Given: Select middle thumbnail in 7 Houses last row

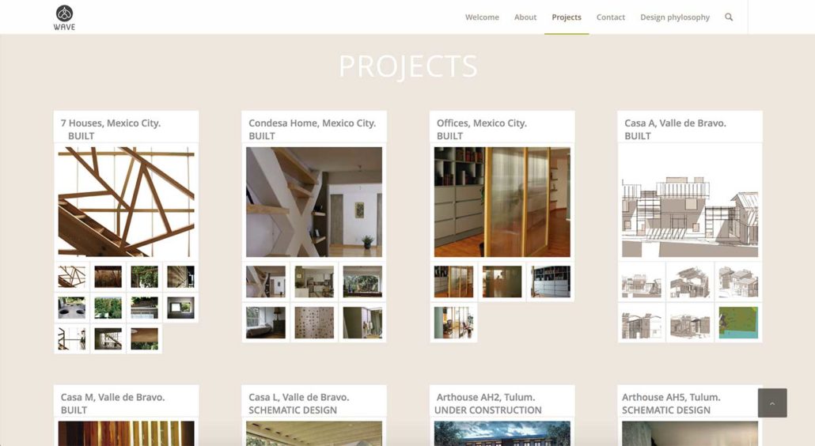Looking at the screenshot, I should (x=108, y=338).
